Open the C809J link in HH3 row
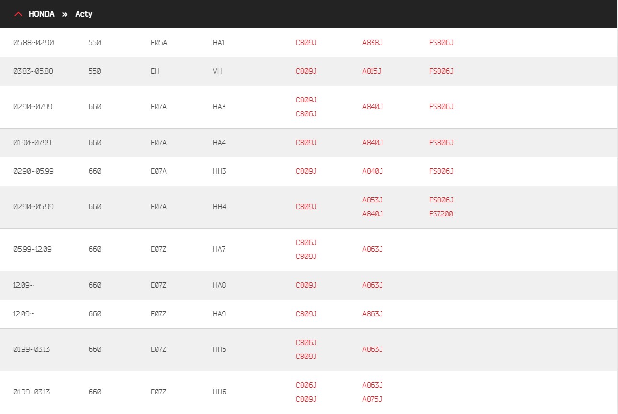The image size is (618, 414). [x=306, y=171]
